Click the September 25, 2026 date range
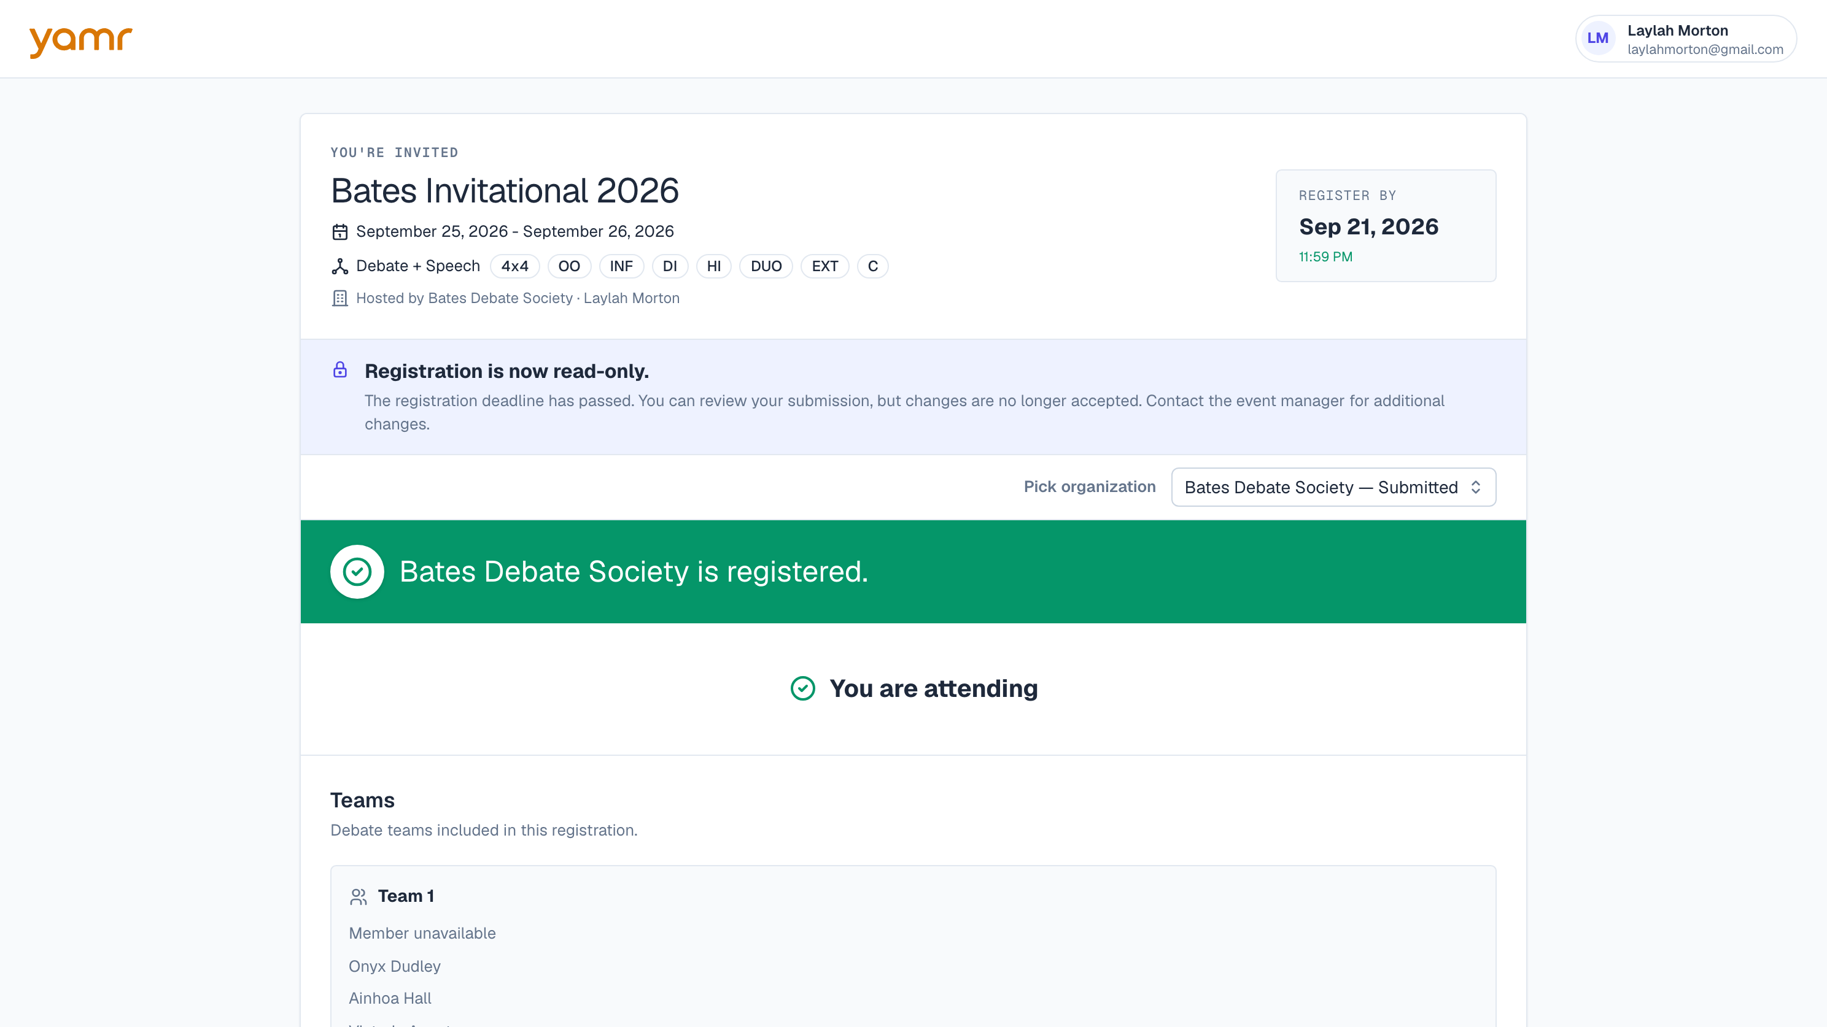Screen dimensions: 1827x1027 coord(515,232)
